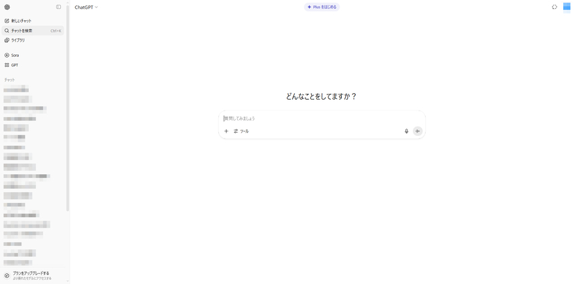Image resolution: width=574 pixels, height=284 pixels.
Task: Click the microphone dictation icon
Action: 406,131
